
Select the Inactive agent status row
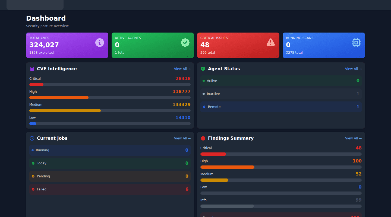point(281,94)
